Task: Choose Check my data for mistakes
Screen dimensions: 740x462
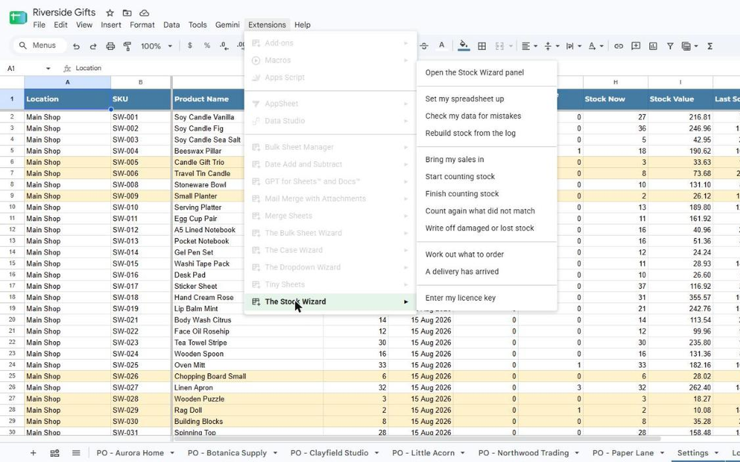Action: pyautogui.click(x=487, y=116)
